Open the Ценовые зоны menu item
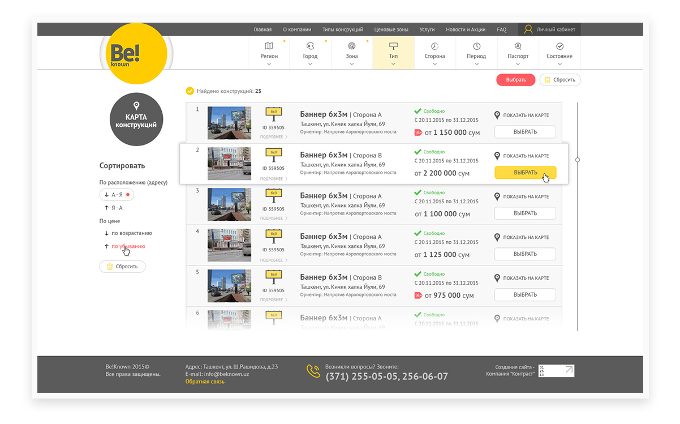Viewport: 680px width, 424px height. tap(391, 29)
